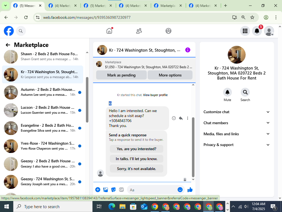
Task: Mute this conversation bell icon
Action: [227, 92]
